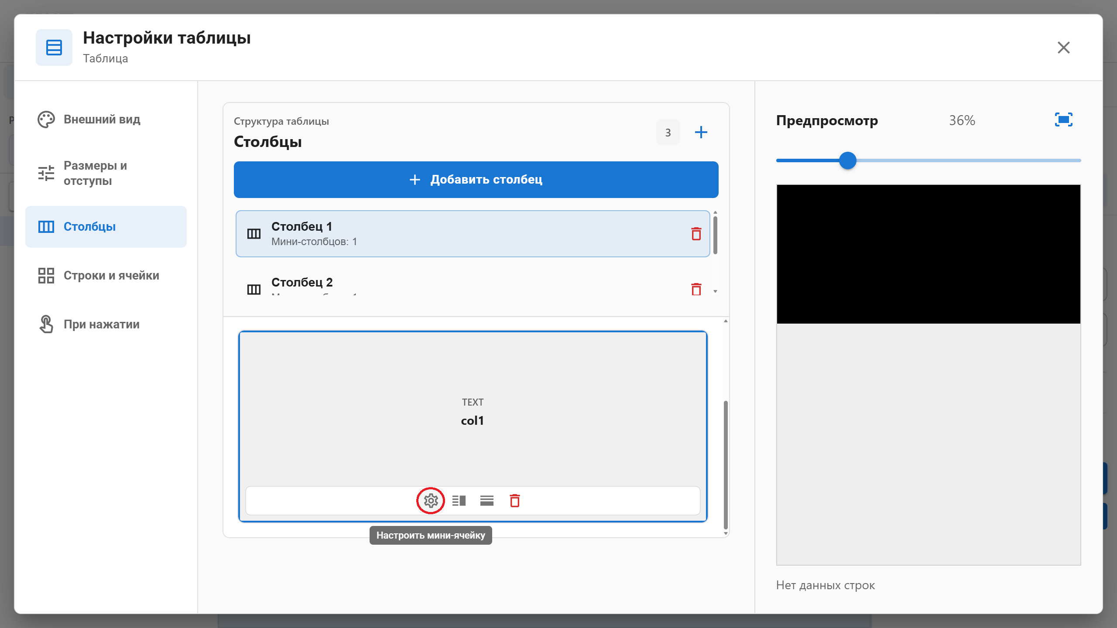Click the split columns icon in cell toolbar

click(x=459, y=501)
